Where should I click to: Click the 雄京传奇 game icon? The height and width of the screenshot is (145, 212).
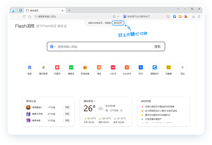28,121
